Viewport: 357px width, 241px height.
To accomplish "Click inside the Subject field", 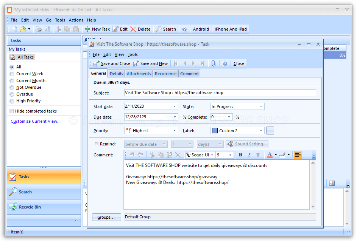I will (x=220, y=93).
